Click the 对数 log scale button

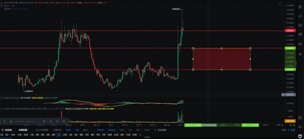[x=283, y=130]
